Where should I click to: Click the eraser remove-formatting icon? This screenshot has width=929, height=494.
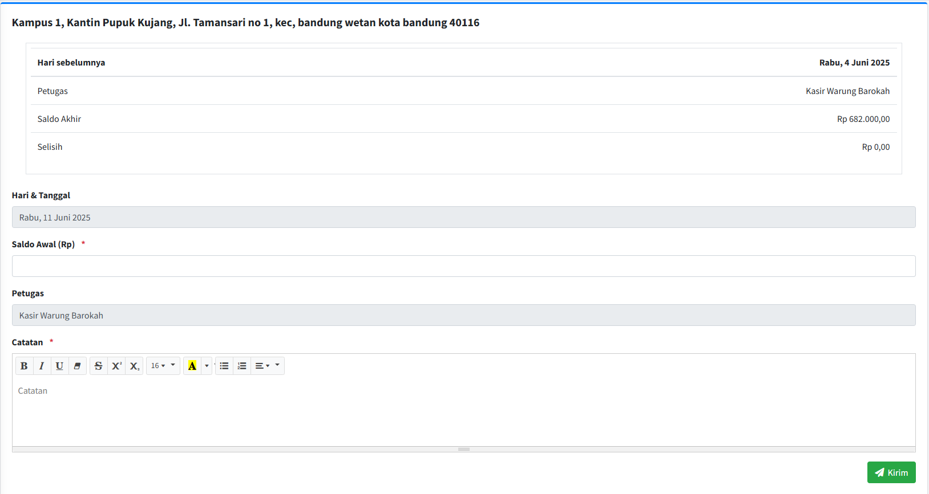coord(77,366)
